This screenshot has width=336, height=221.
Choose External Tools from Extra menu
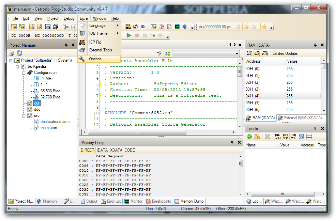100,50
